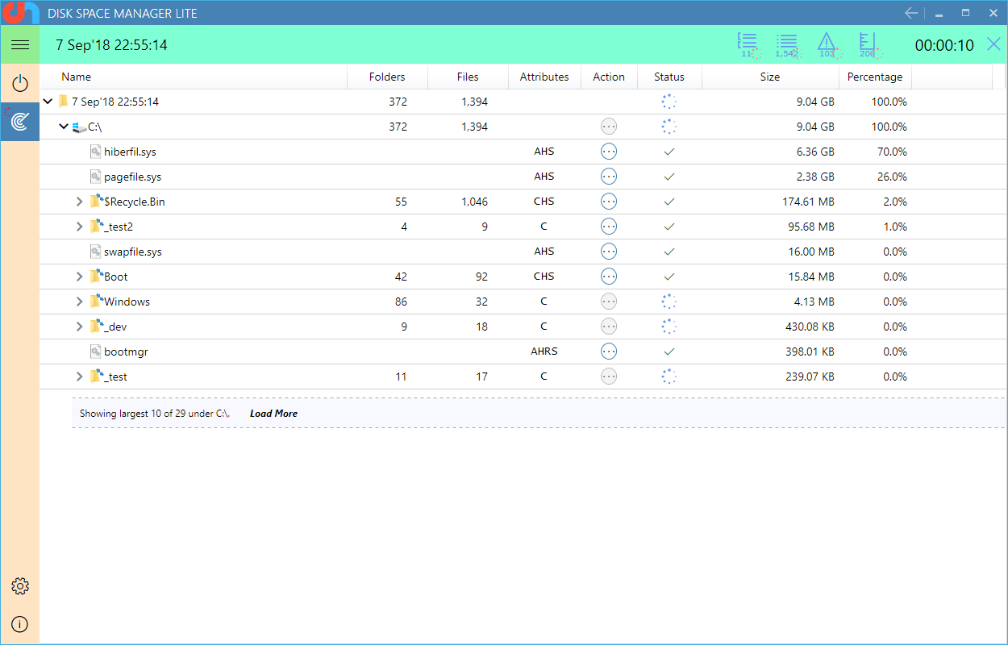
Task: Expand the $Recycle.Bin folder
Action: (79, 202)
